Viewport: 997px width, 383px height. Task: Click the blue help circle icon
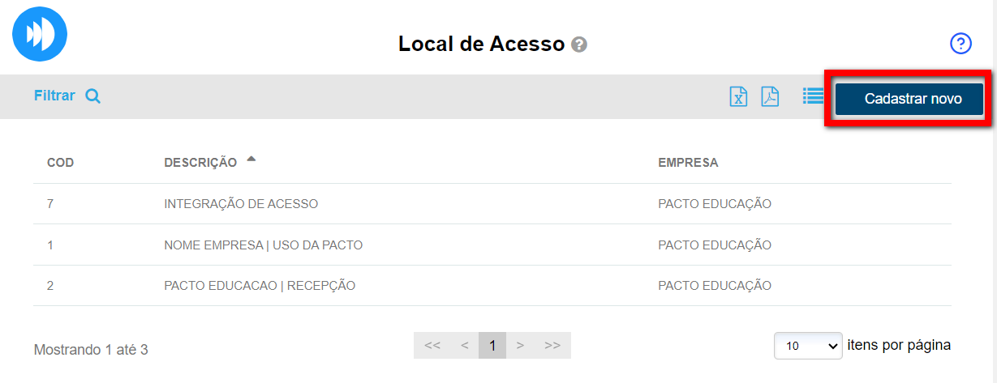pyautogui.click(x=960, y=44)
